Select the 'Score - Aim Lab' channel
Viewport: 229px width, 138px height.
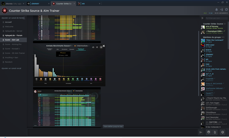14,40
